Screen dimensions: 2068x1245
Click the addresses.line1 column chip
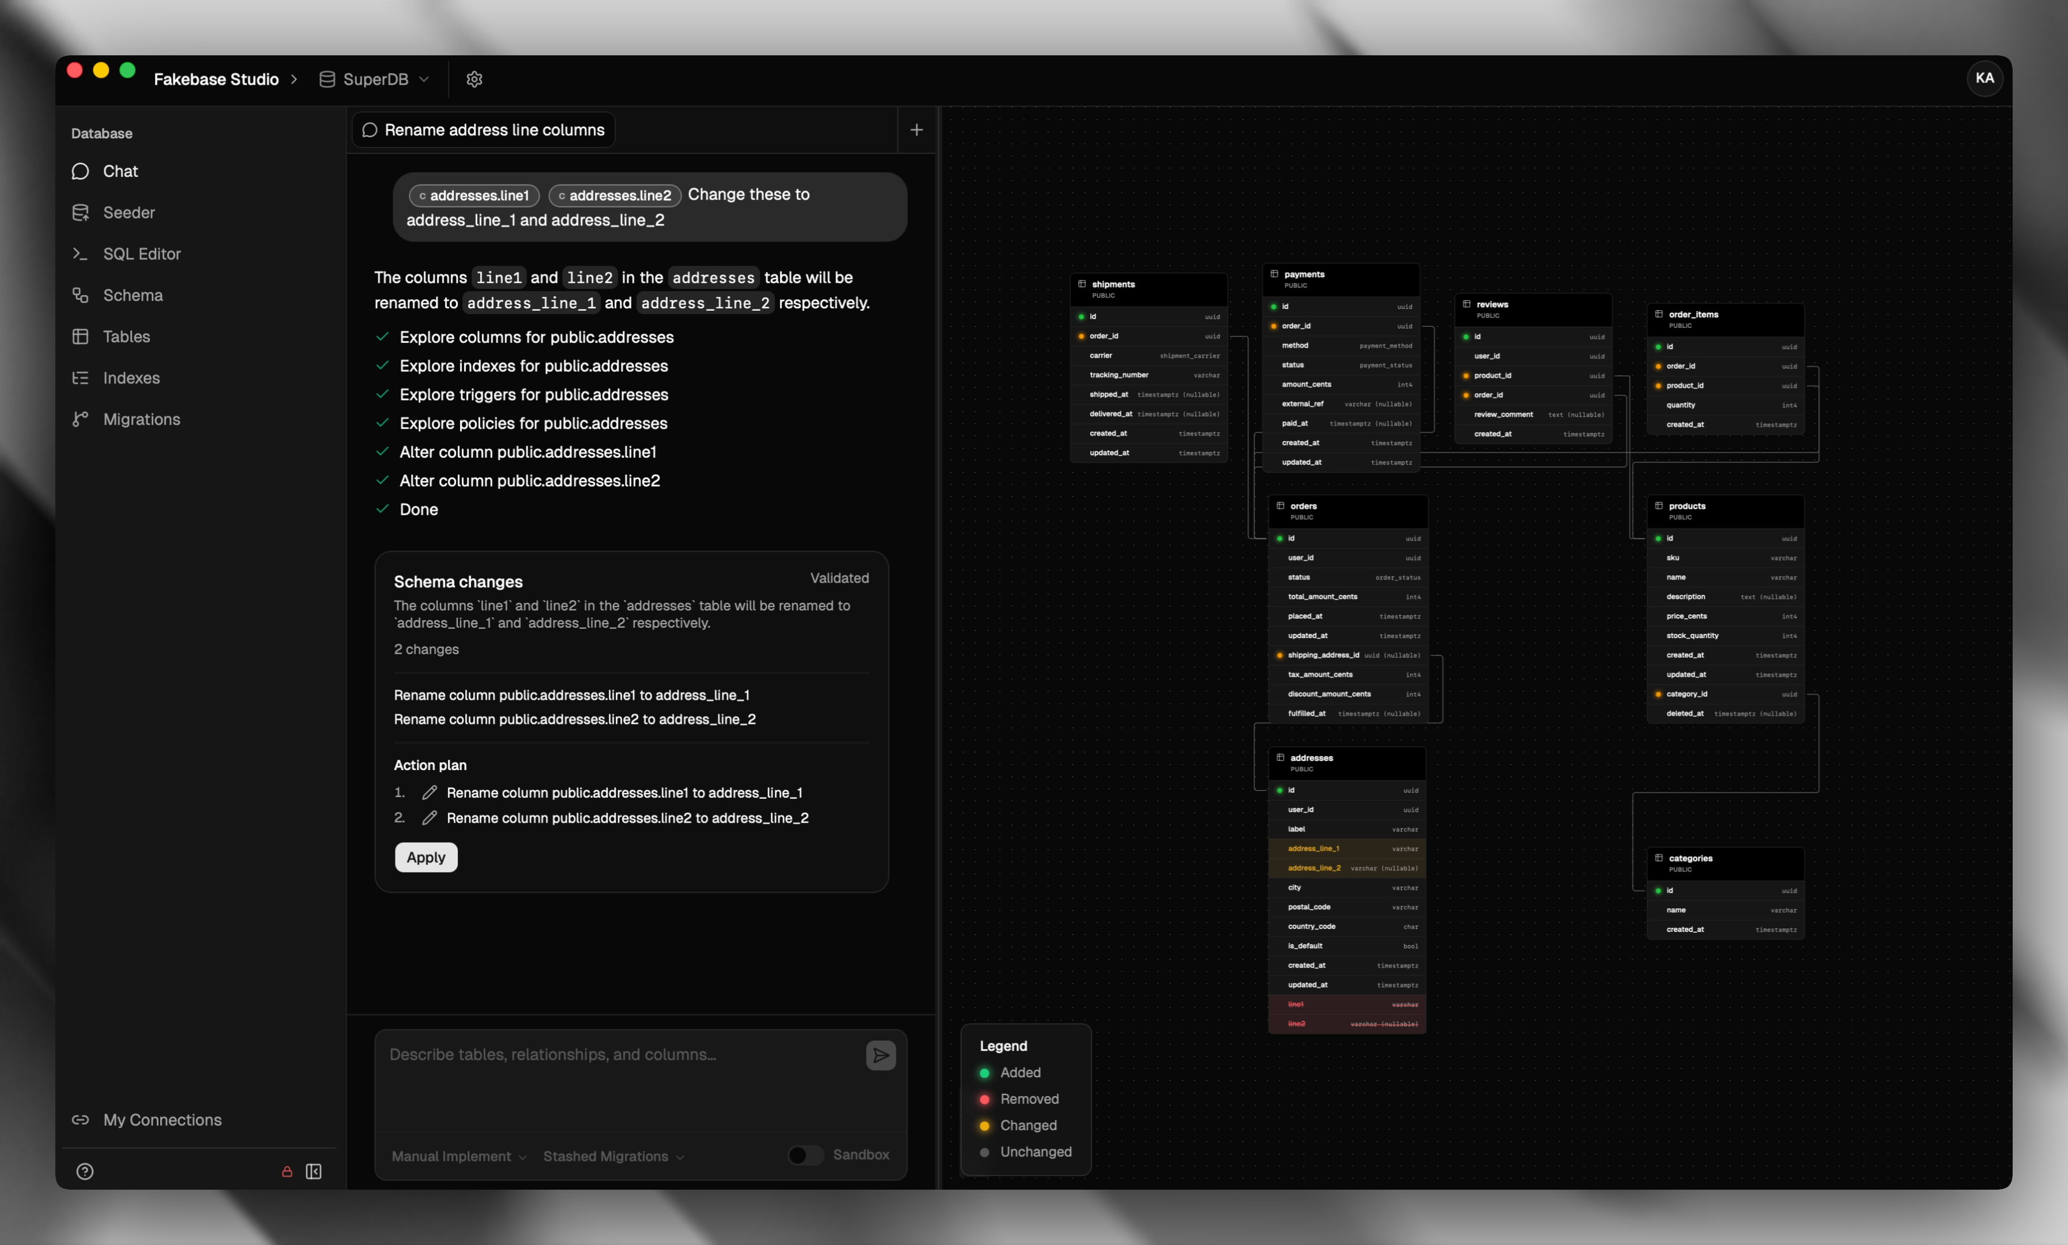(474, 195)
